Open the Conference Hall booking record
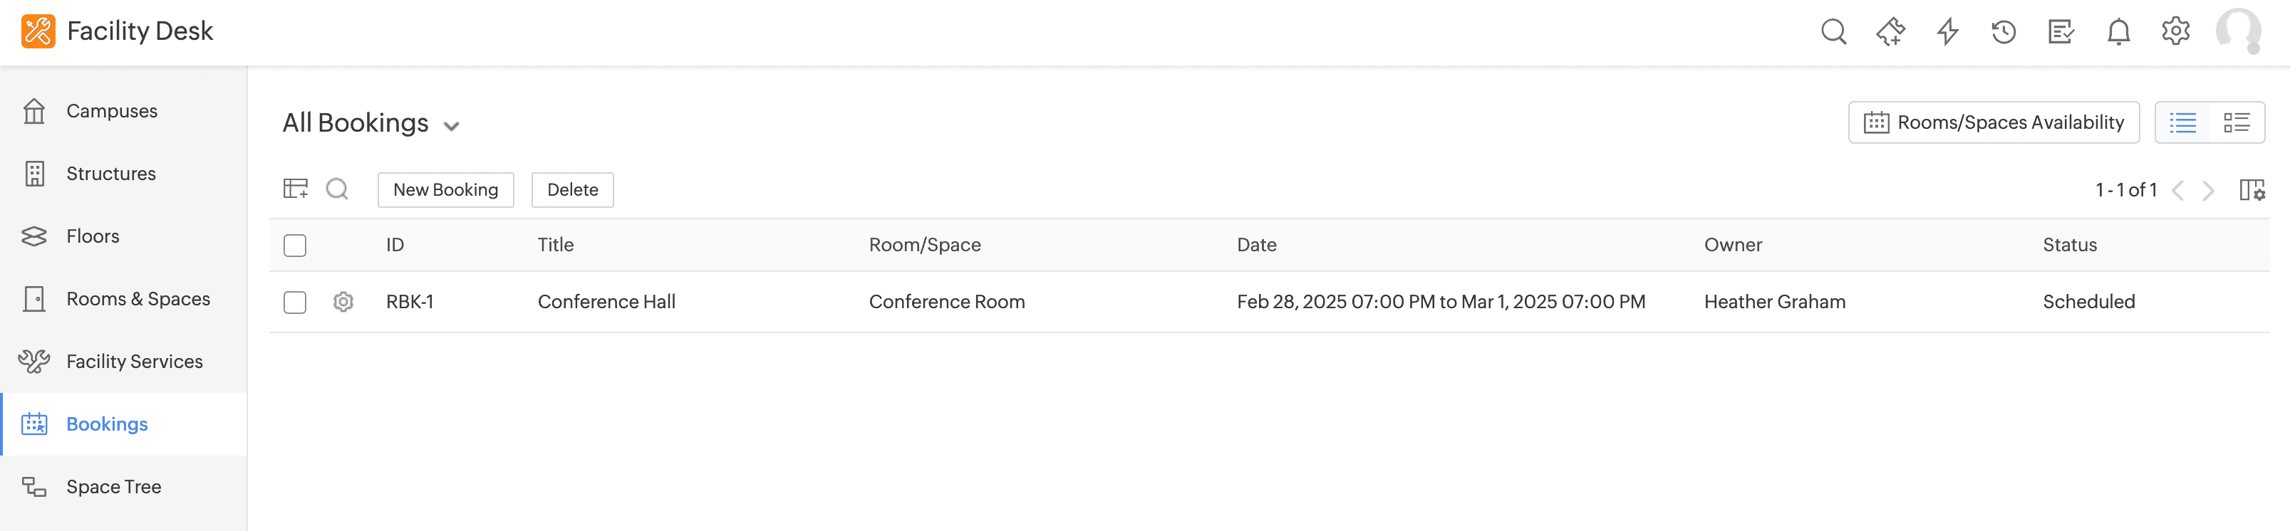This screenshot has width=2290, height=531. (x=606, y=302)
